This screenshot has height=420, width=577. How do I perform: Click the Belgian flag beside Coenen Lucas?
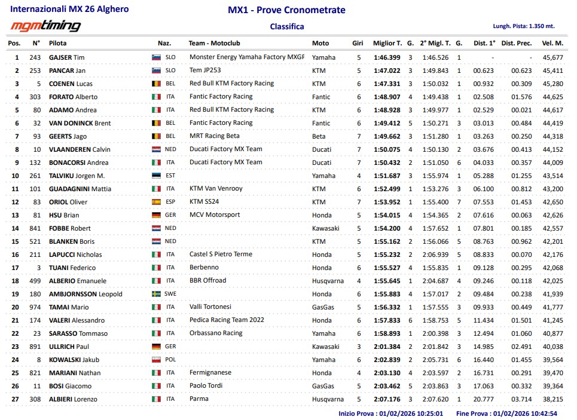[156, 84]
